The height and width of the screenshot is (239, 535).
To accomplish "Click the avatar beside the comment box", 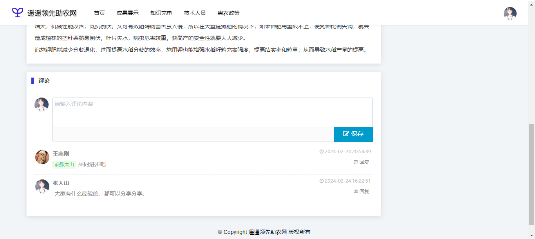I will click(x=42, y=105).
